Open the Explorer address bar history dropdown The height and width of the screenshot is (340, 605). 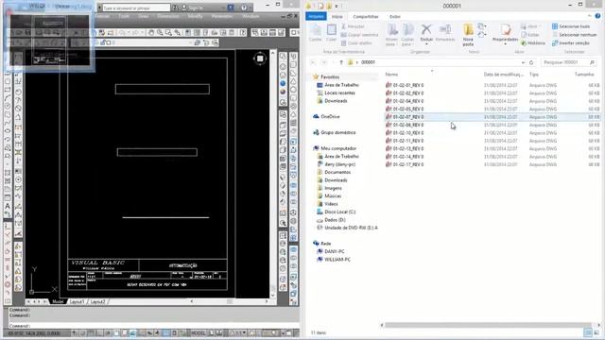click(523, 62)
